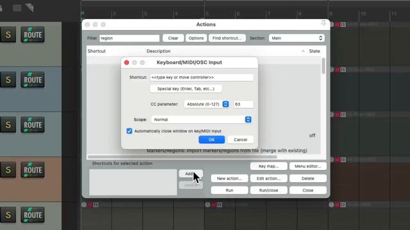Image resolution: width=410 pixels, height=230 pixels.
Task: Click the off state value in the State column
Action: point(312,135)
